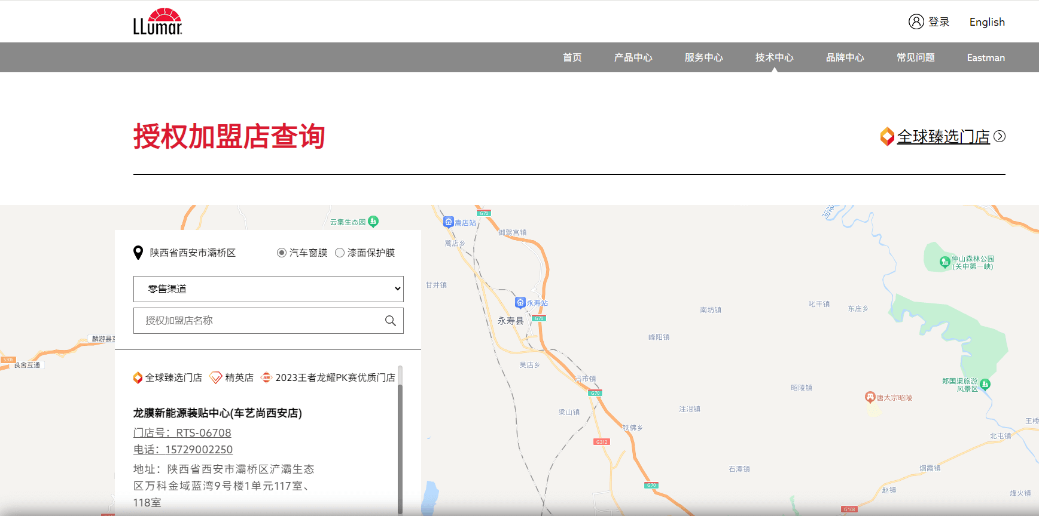
Task: Open the 产品中心 navigation menu
Action: click(x=633, y=57)
